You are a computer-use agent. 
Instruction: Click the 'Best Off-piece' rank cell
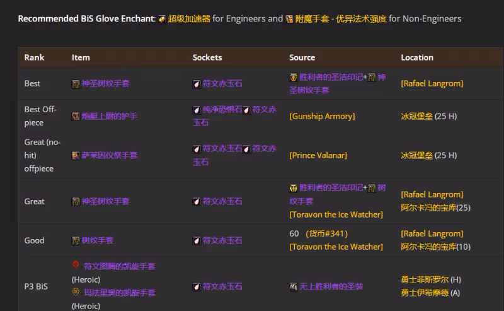(40, 116)
